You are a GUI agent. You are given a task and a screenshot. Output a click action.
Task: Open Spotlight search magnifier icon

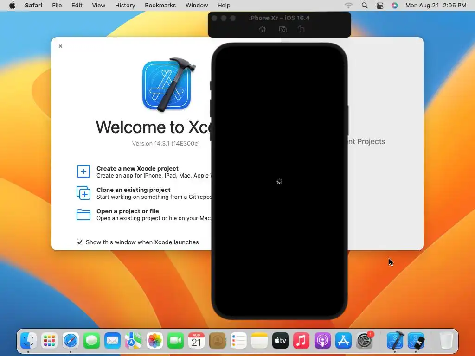click(x=365, y=5)
